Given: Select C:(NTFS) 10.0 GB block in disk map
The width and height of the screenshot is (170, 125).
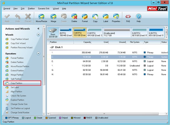Looking at the screenshot, I should [80, 33].
